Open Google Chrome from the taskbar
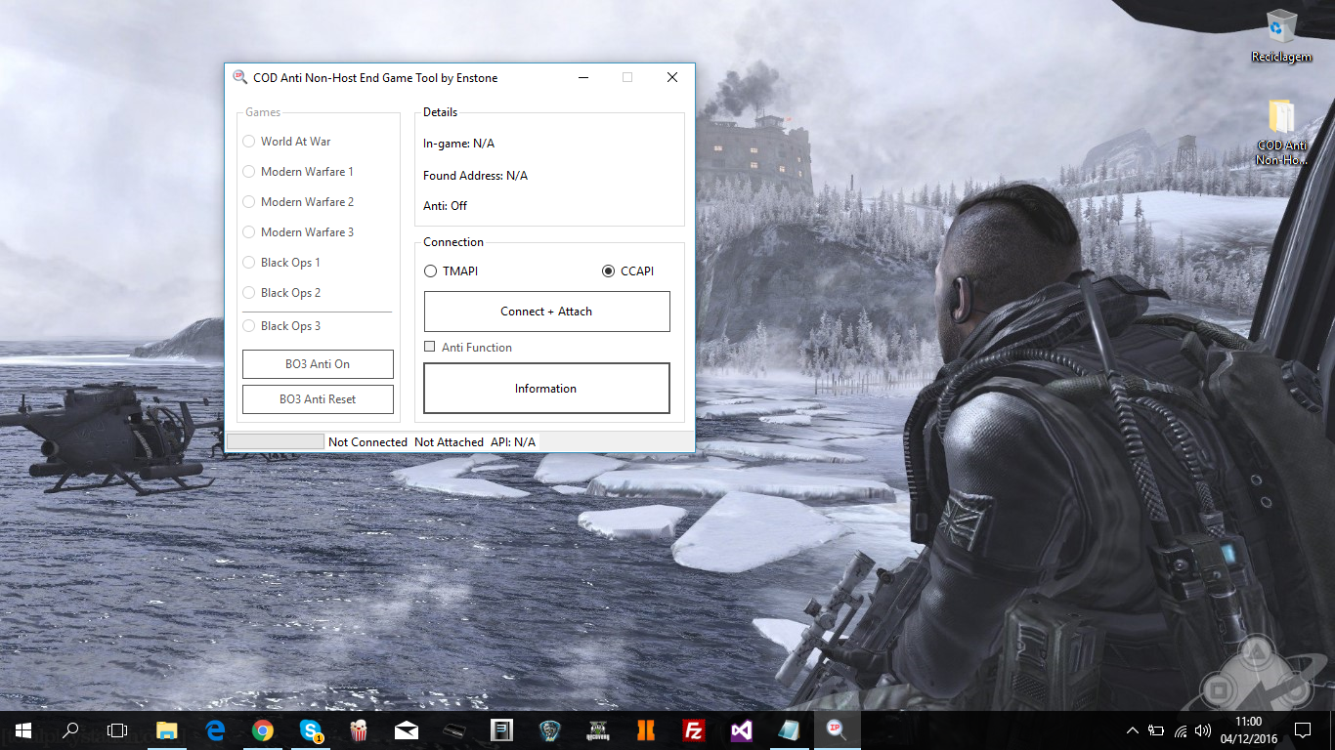 point(262,730)
